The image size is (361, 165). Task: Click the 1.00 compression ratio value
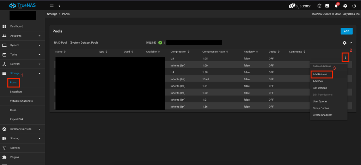(205, 65)
